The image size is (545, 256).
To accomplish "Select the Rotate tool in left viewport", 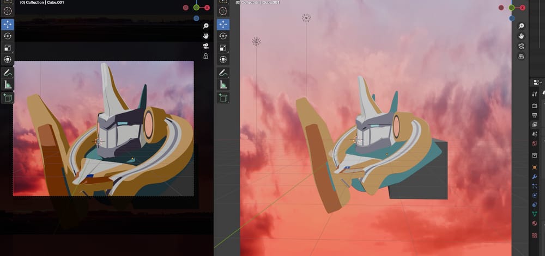I will [8, 36].
